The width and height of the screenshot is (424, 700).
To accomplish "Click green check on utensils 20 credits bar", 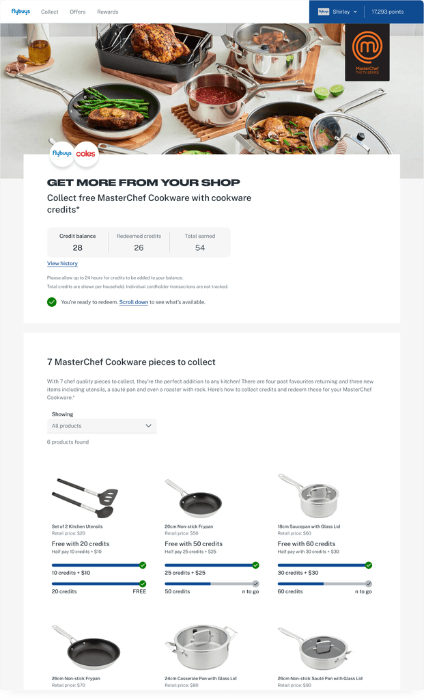I will click(143, 584).
